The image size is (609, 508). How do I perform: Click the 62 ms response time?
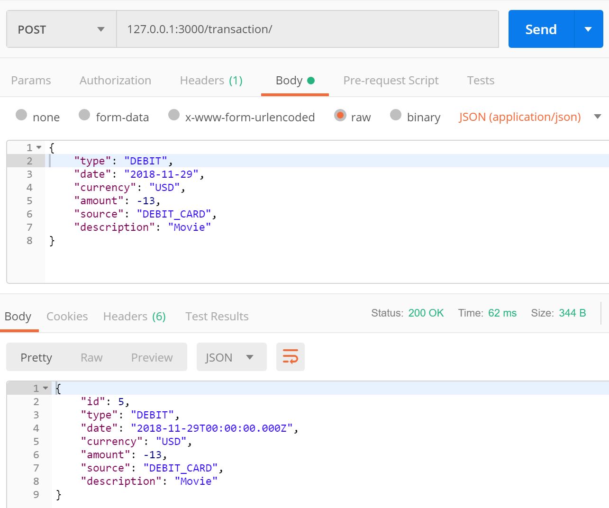[502, 313]
